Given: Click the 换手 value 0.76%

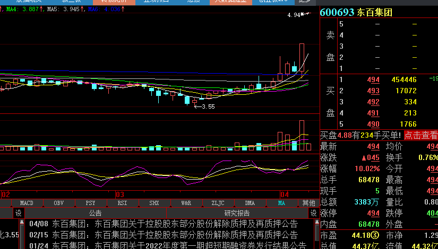Looking at the screenshot, I should [x=428, y=157].
